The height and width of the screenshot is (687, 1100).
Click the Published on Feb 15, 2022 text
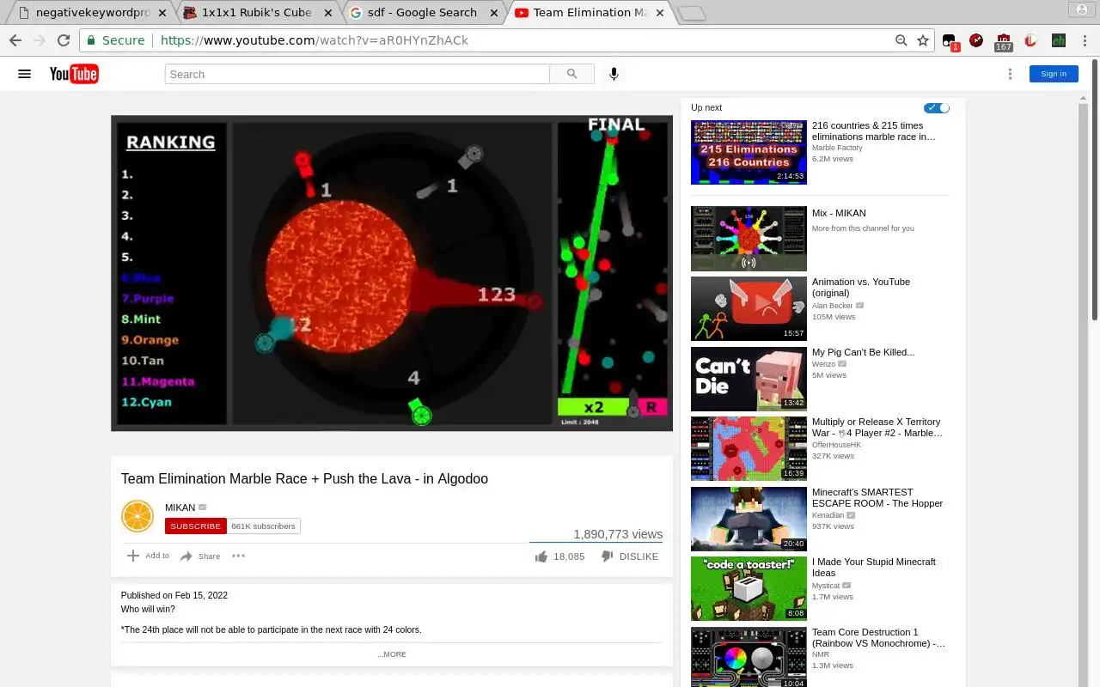pyautogui.click(x=174, y=595)
